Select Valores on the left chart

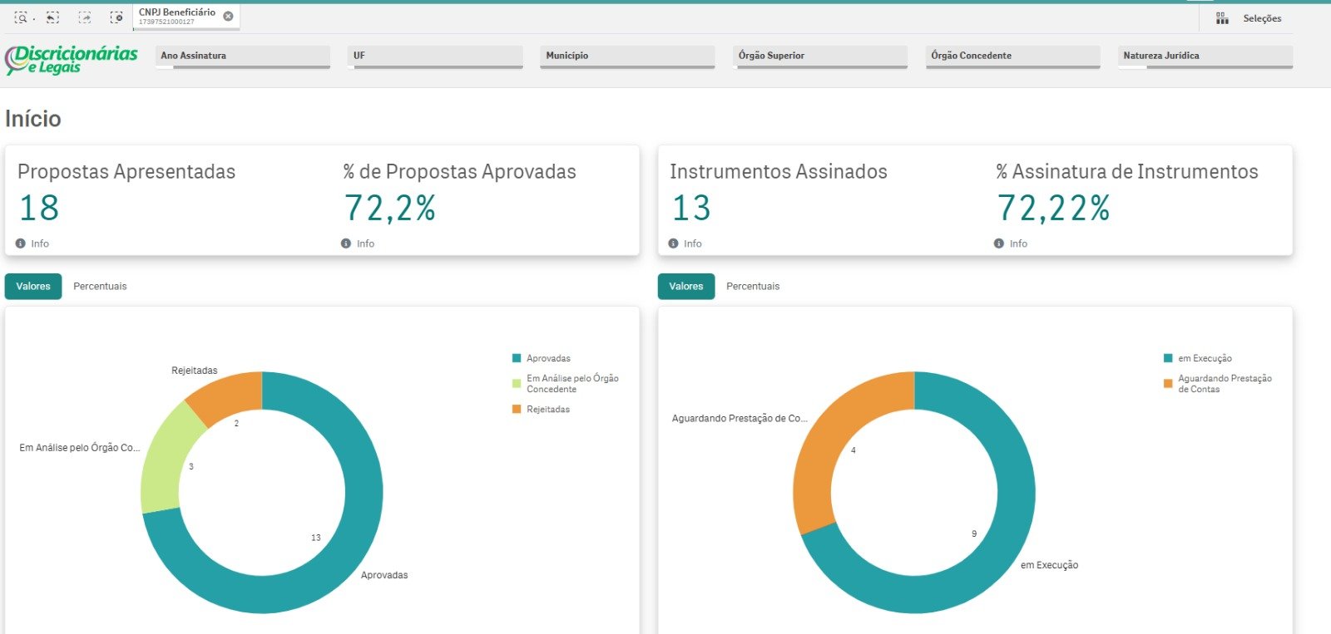pyautogui.click(x=33, y=286)
